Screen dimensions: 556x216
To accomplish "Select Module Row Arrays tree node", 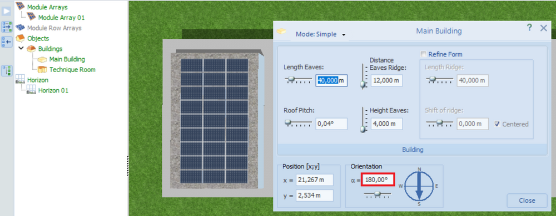I will [54, 28].
